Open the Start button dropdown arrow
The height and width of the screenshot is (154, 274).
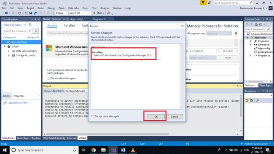click(x=103, y=13)
